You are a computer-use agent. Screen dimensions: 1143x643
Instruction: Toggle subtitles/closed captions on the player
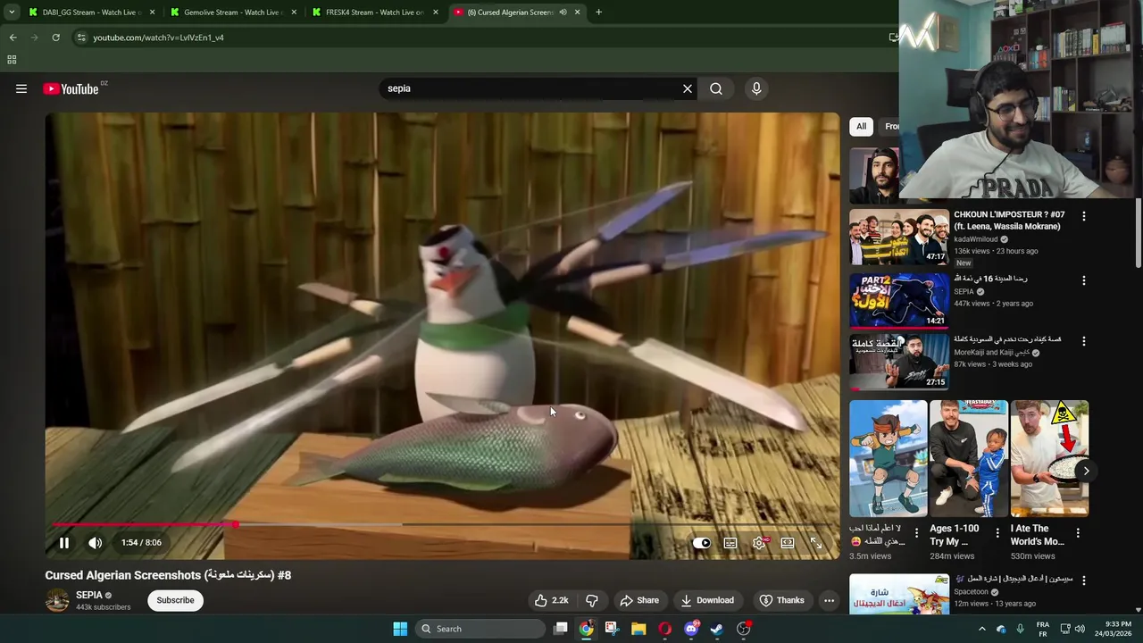pos(730,543)
